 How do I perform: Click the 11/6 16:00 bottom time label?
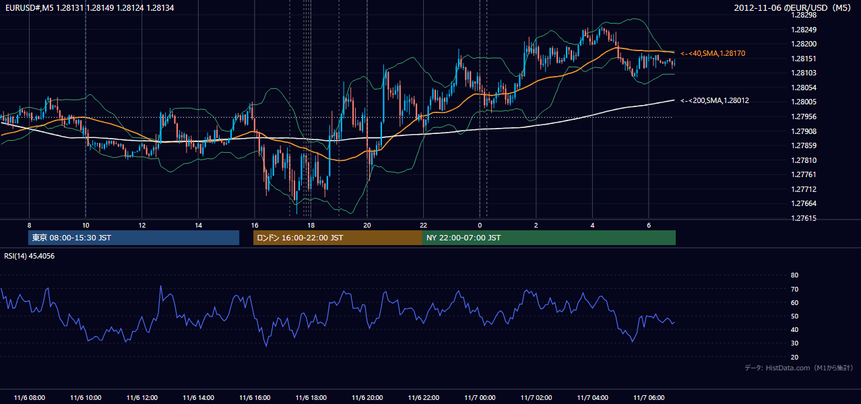coord(255,398)
